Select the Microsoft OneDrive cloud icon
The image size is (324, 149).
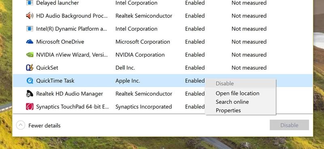30,42
